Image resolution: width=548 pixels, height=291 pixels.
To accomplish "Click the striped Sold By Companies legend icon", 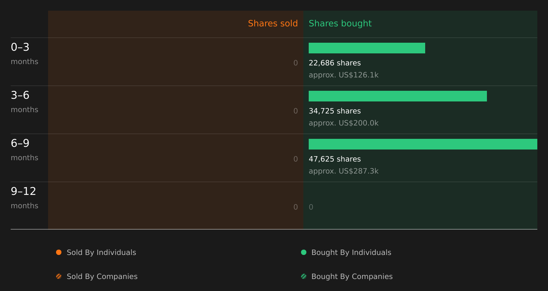I will [x=59, y=276].
